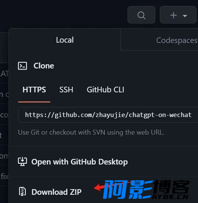Click the Clone heading text
This screenshot has height=203, width=198.
[44, 66]
